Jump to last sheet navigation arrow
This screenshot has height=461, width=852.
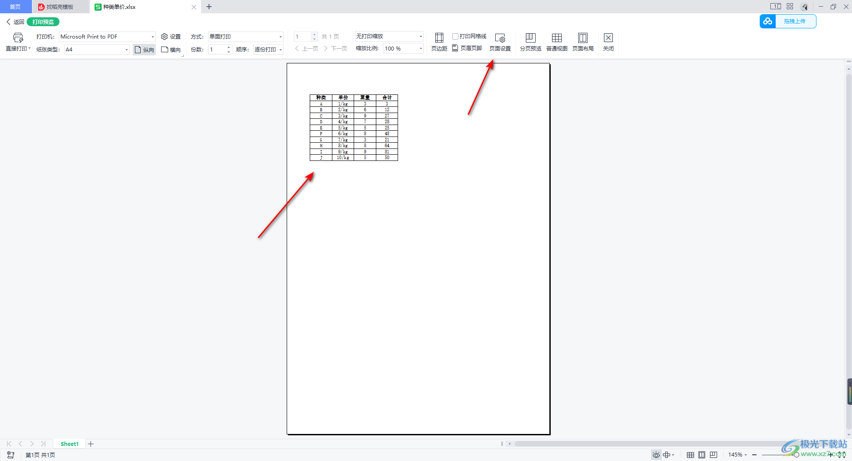43,444
